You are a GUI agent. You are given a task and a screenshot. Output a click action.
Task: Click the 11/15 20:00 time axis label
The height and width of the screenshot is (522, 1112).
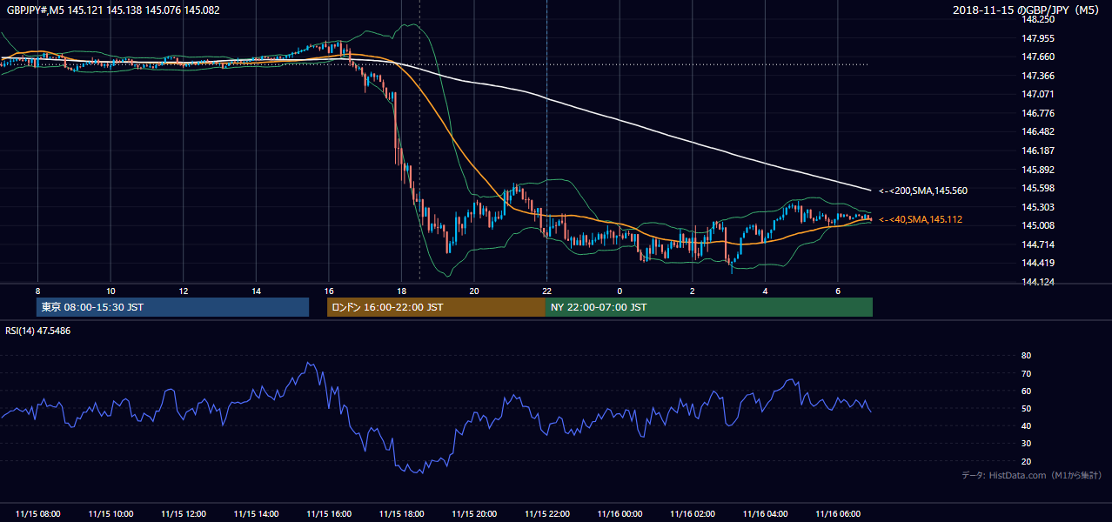coord(474,514)
